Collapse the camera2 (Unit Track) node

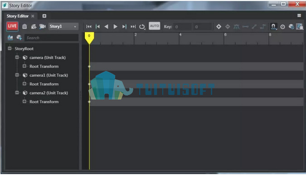17,93
